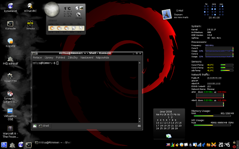This screenshot has height=149, width=239.
Task: Click the Konsole taskbar entry on the panel
Action: pos(53,143)
